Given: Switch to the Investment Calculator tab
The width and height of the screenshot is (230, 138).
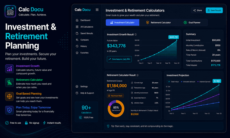Looking at the screenshot, I should (x=122, y=22).
